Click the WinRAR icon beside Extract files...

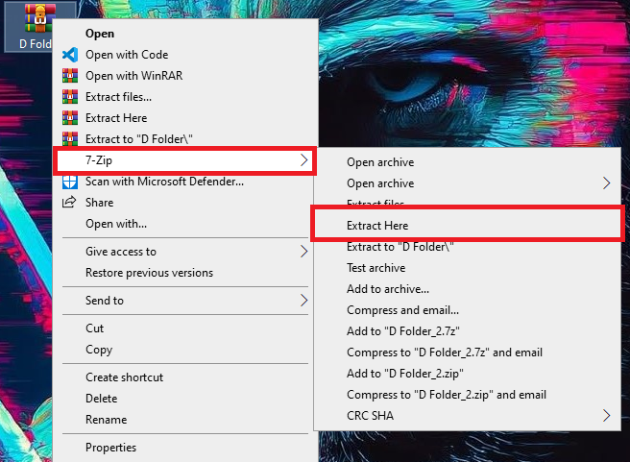point(69,97)
